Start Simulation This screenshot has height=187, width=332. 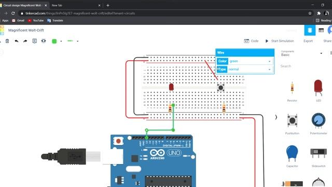click(x=280, y=41)
